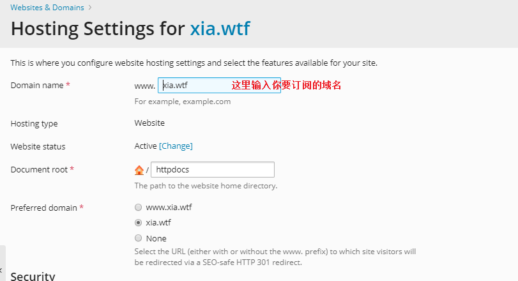
Task: Click the breadcrumb chevron after Websites & Domains
Action: pyautogui.click(x=90, y=8)
